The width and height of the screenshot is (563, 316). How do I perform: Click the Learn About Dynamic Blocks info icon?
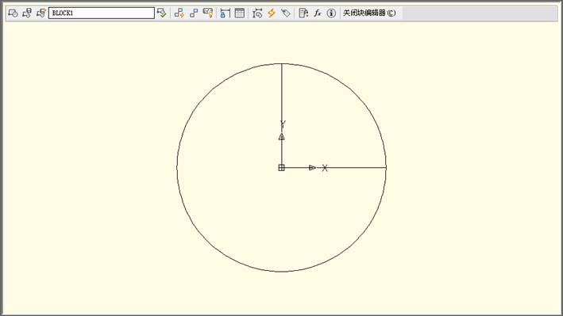(331, 13)
